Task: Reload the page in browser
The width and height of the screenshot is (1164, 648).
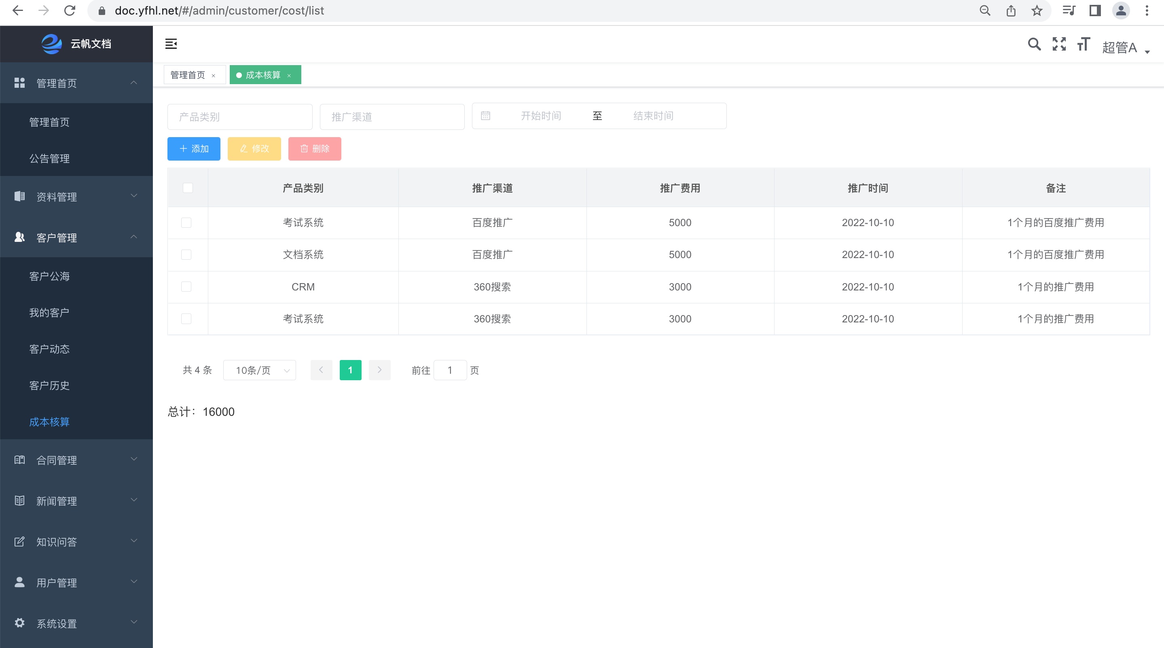Action: (x=70, y=11)
